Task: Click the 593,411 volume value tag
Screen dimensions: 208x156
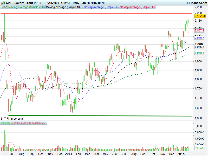Action: point(199,148)
